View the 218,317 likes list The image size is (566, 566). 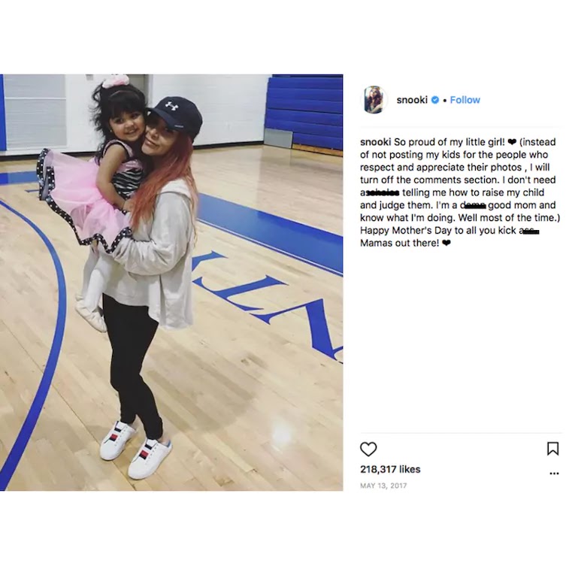(391, 469)
